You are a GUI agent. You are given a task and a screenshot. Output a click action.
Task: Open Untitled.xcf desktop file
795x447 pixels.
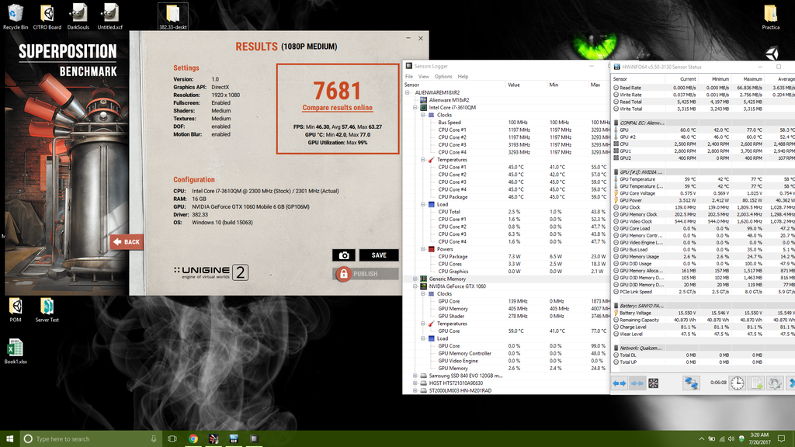(x=110, y=16)
